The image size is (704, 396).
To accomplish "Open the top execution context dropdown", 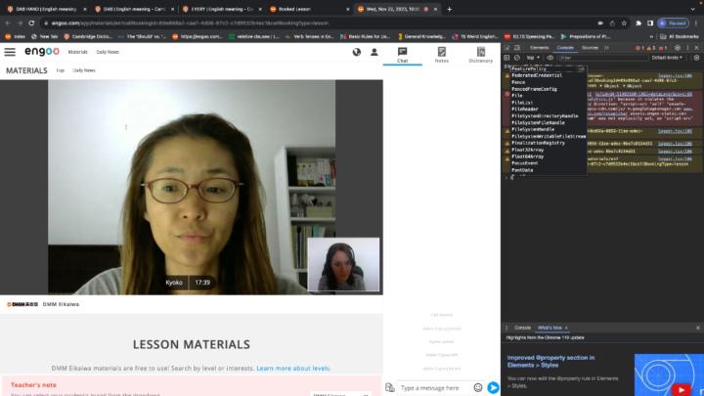I will coord(533,58).
